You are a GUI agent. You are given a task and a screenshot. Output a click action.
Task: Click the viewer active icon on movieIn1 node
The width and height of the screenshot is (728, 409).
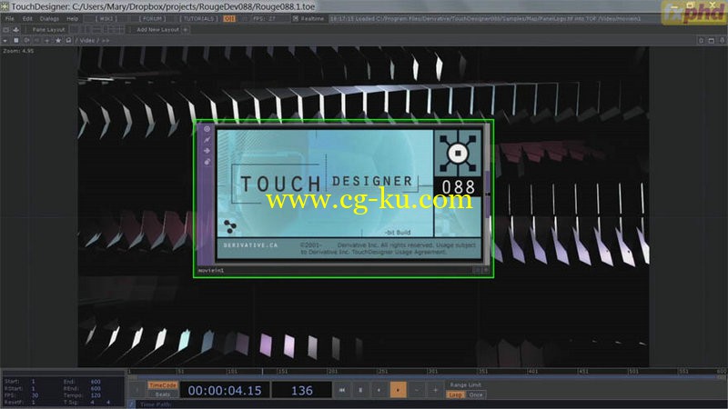pos(207,129)
